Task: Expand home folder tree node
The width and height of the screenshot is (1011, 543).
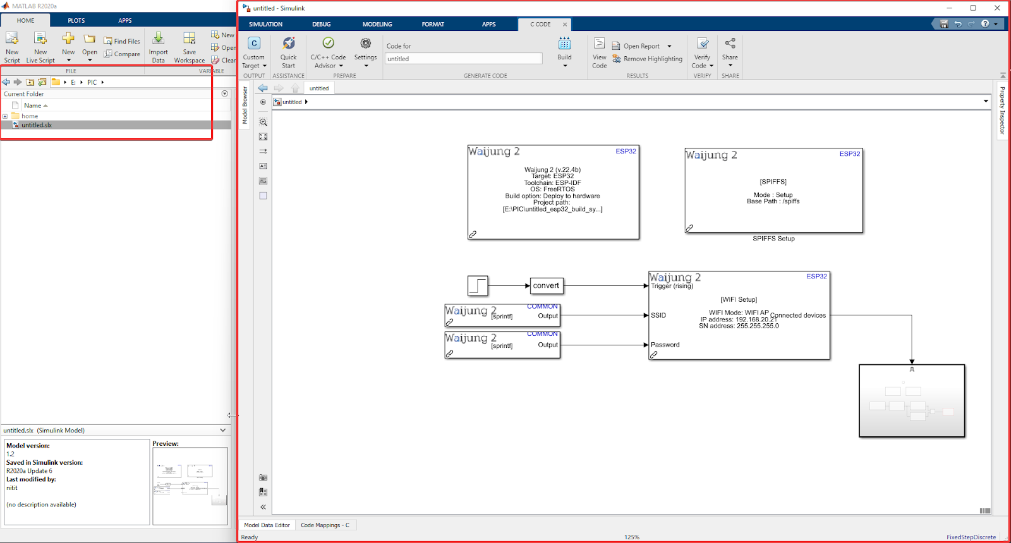Action: click(x=5, y=116)
